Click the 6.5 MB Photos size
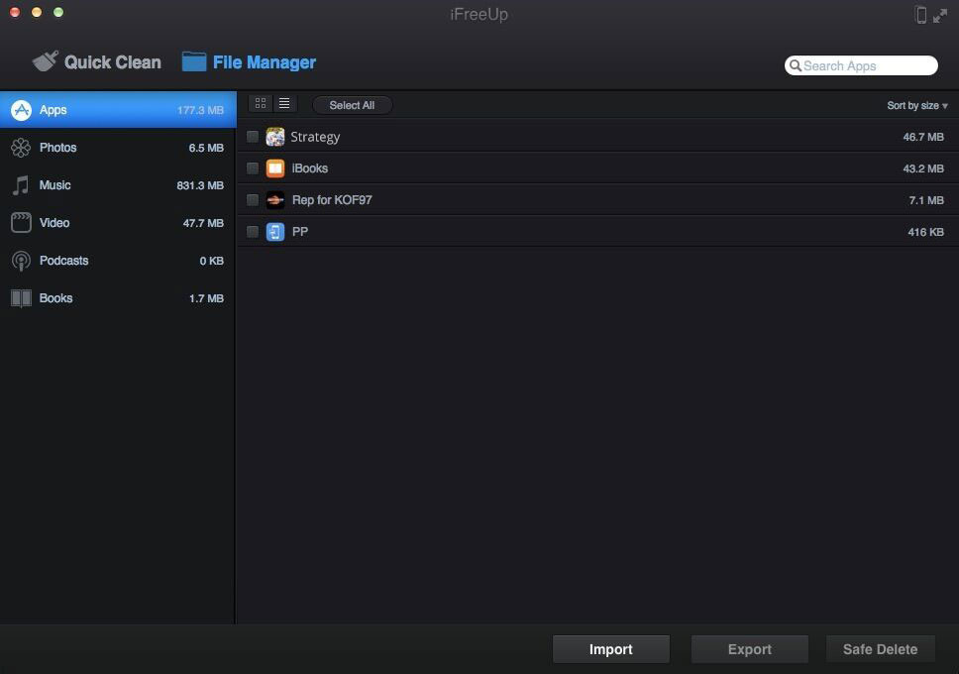The width and height of the screenshot is (959, 674). pos(206,148)
